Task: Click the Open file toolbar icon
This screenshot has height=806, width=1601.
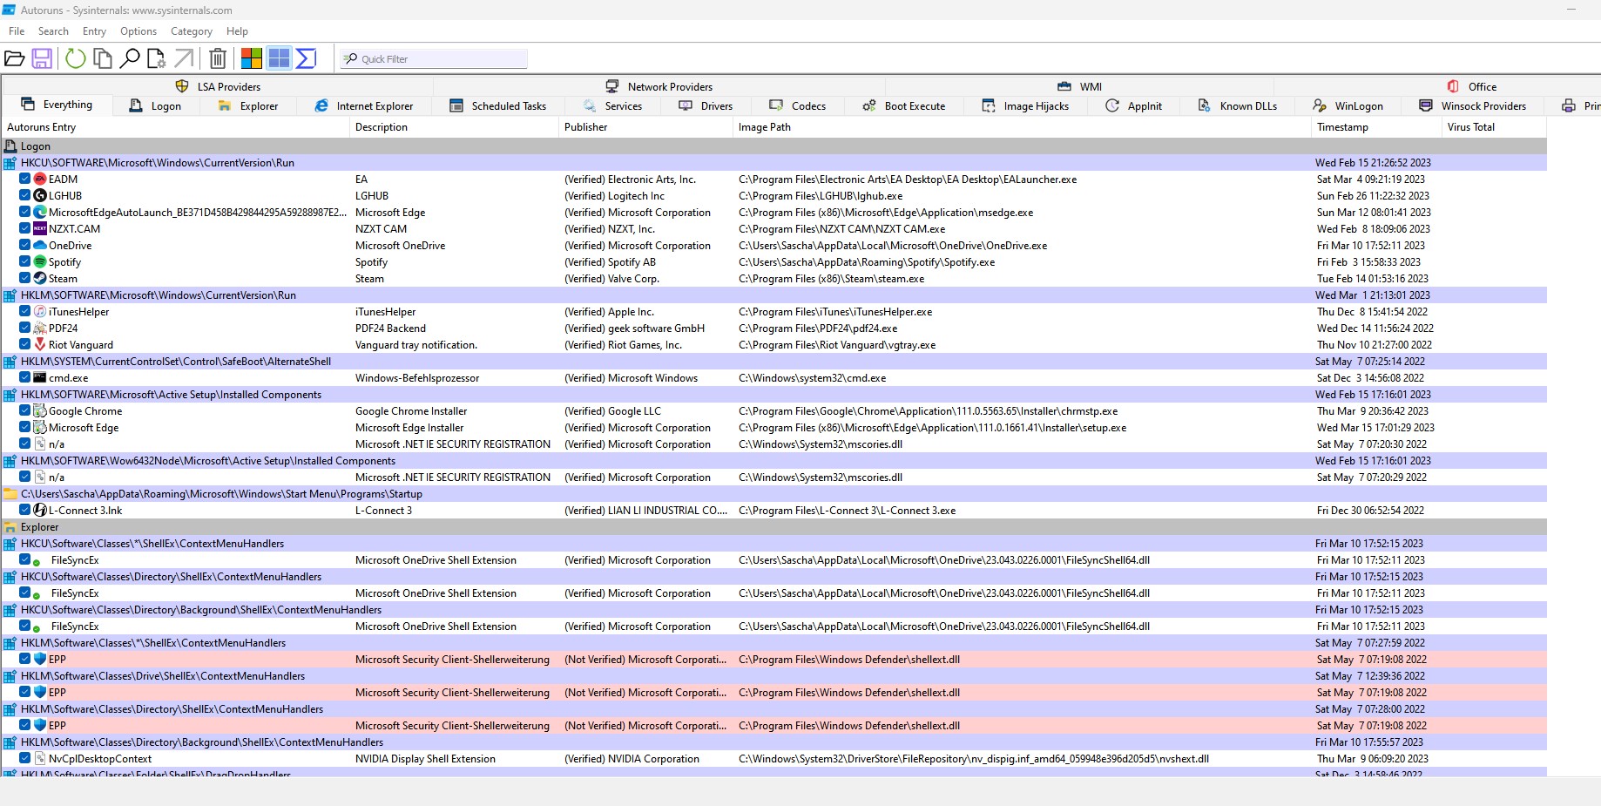Action: click(x=15, y=58)
